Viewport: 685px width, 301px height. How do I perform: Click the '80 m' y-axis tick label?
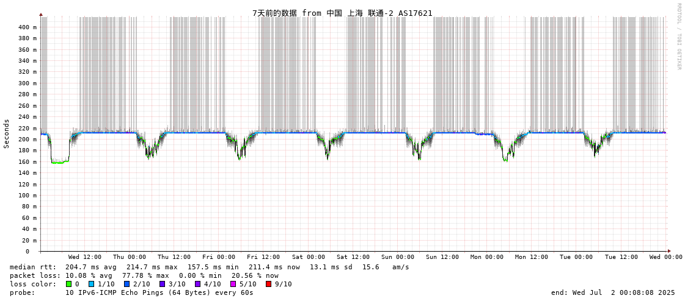coord(29,207)
